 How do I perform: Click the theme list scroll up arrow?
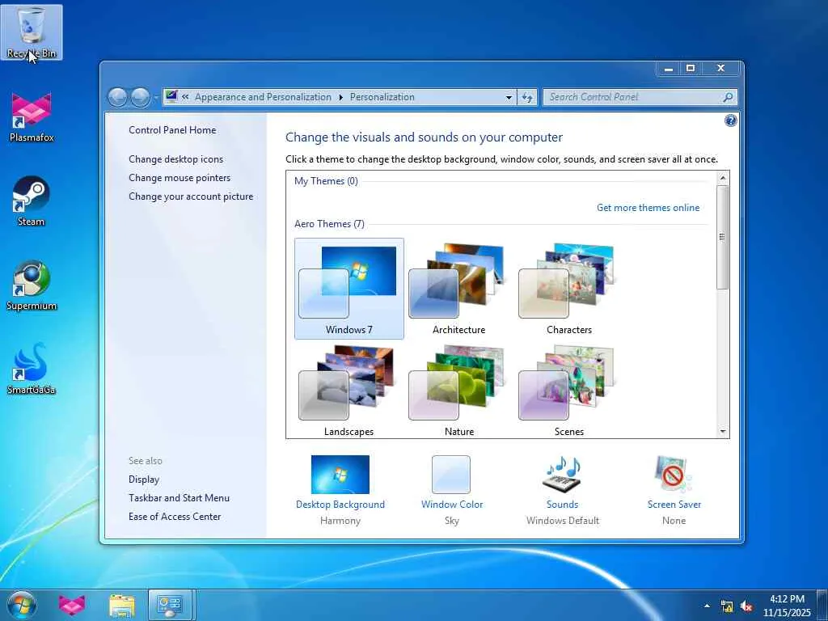tap(723, 178)
